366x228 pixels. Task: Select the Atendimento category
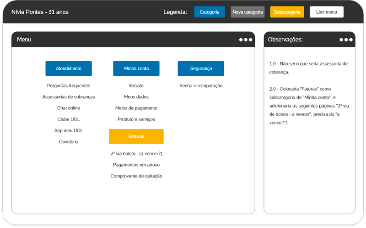[x=69, y=68]
